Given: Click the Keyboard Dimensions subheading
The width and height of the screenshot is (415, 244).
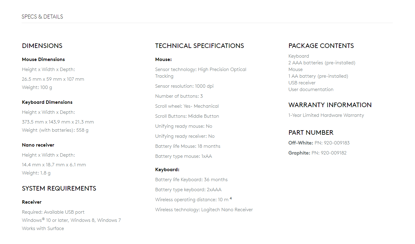Looking at the screenshot, I should 47,102.
